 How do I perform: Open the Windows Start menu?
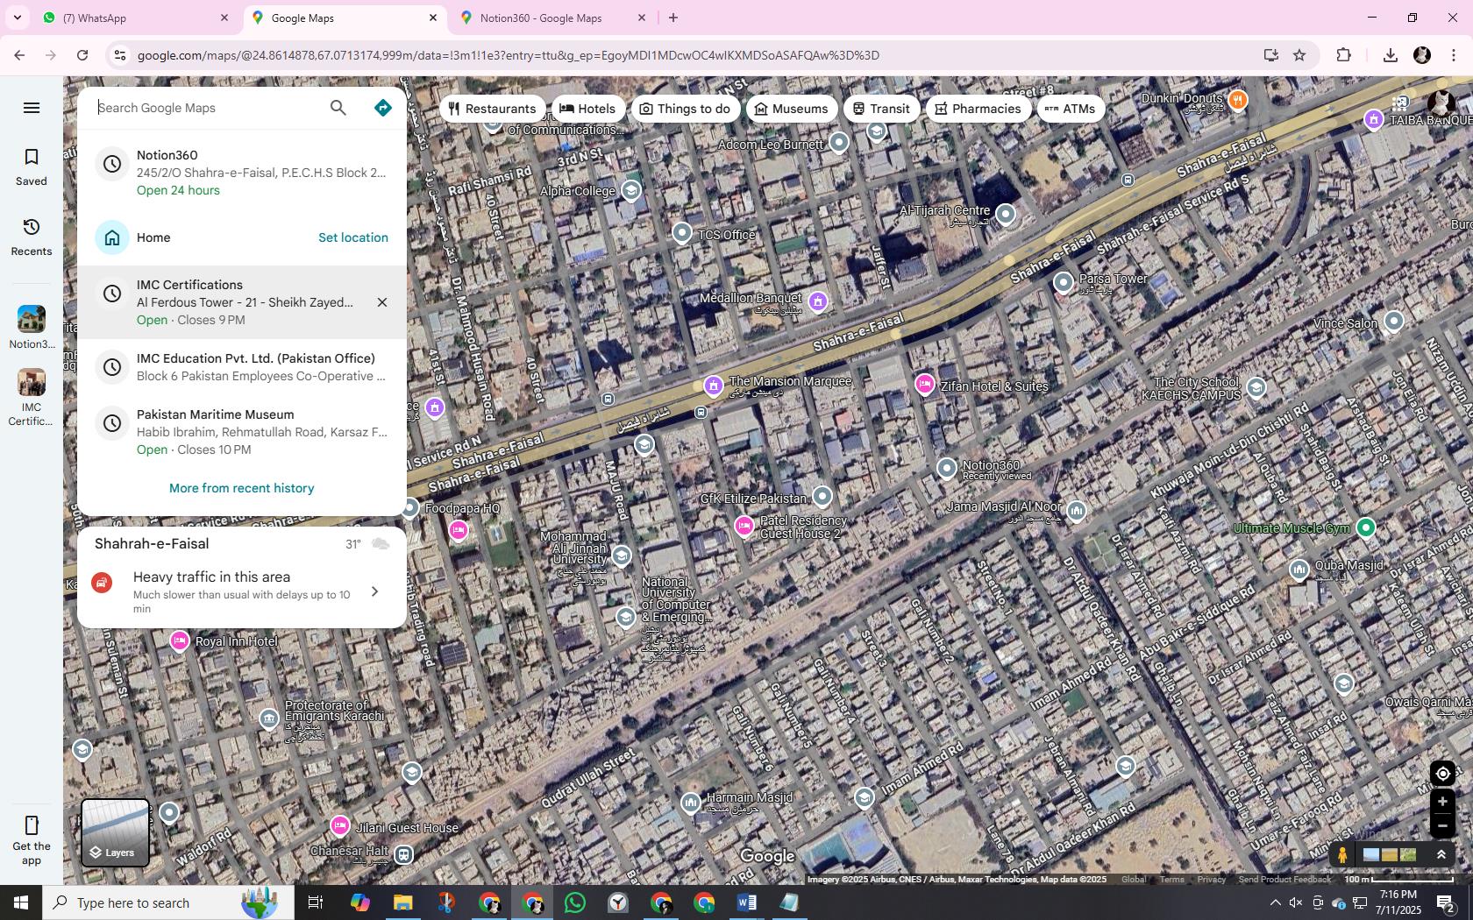tap(21, 902)
